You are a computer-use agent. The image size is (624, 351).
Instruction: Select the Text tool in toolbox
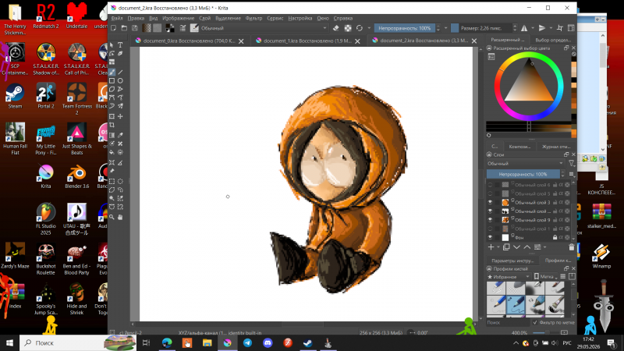[120, 45]
